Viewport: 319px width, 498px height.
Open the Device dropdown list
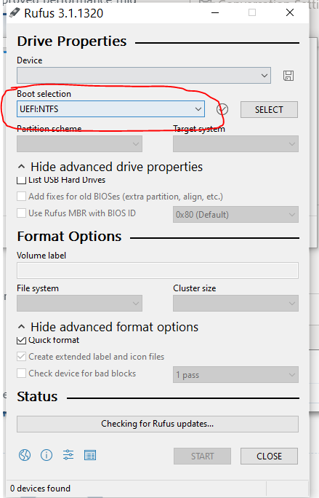(x=144, y=75)
